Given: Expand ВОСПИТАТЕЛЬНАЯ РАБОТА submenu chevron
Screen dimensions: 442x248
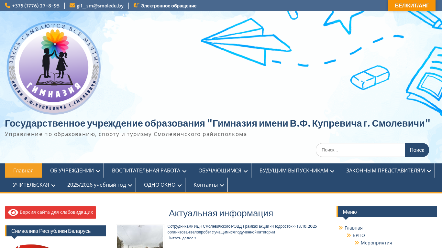Looking at the screenshot, I should click(184, 171).
